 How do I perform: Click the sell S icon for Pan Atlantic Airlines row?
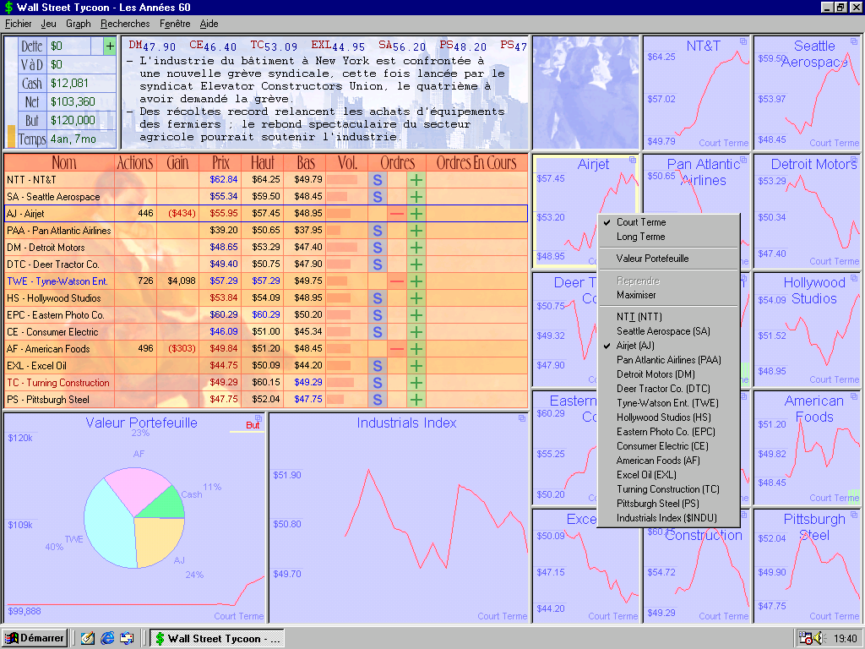378,231
